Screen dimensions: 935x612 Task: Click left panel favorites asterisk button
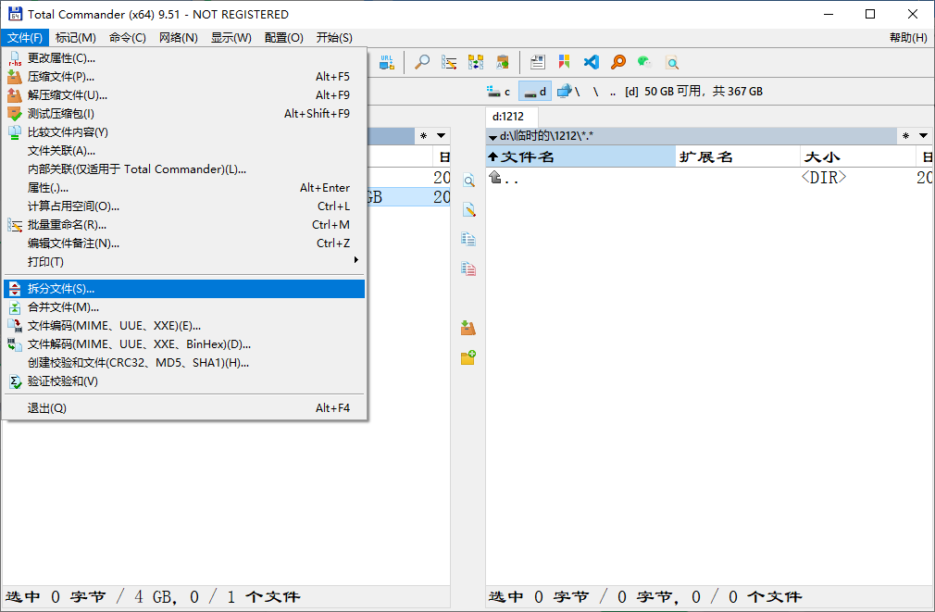tap(423, 136)
